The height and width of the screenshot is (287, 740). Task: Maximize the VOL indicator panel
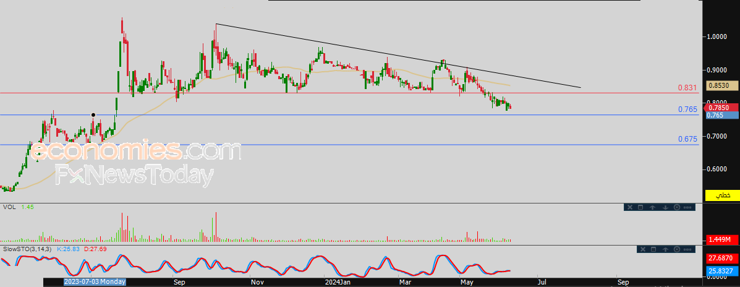click(x=640, y=207)
